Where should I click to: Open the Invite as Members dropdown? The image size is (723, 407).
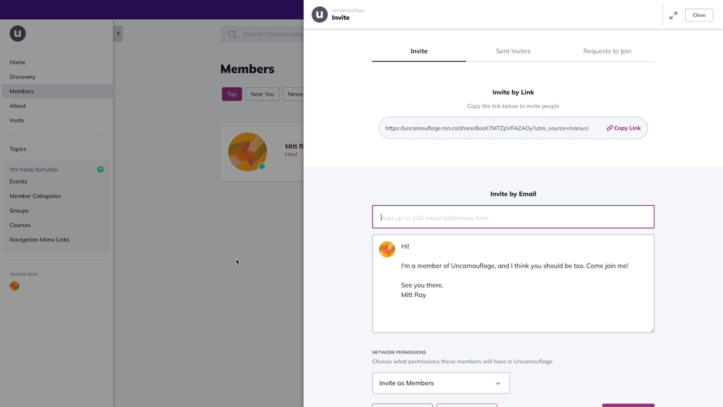[x=441, y=383]
